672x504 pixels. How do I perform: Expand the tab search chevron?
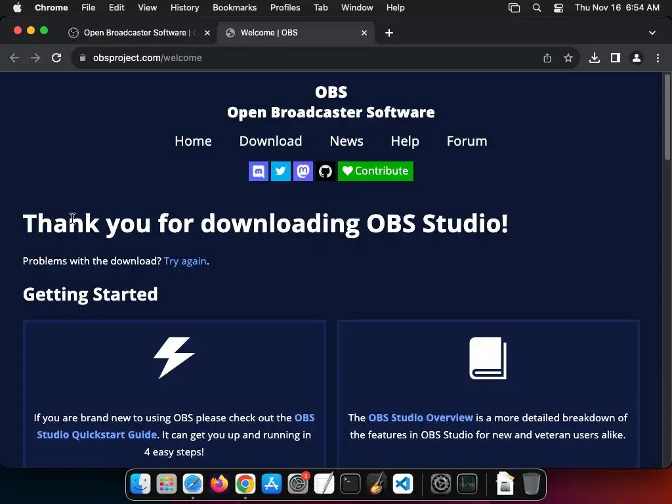click(652, 33)
